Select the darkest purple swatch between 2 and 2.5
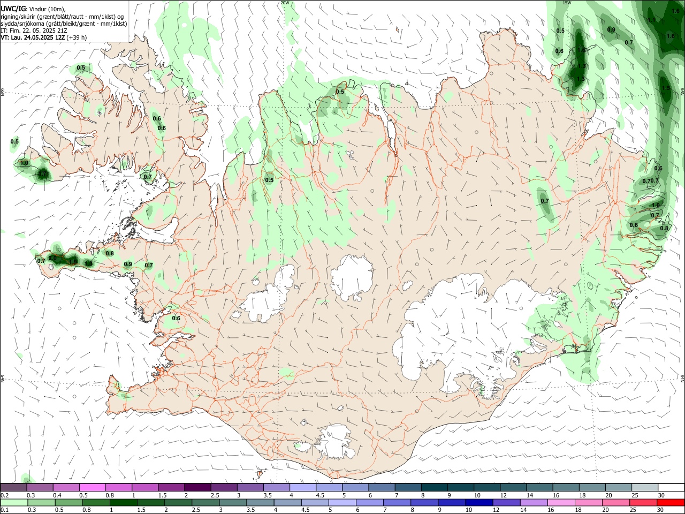 point(197,488)
